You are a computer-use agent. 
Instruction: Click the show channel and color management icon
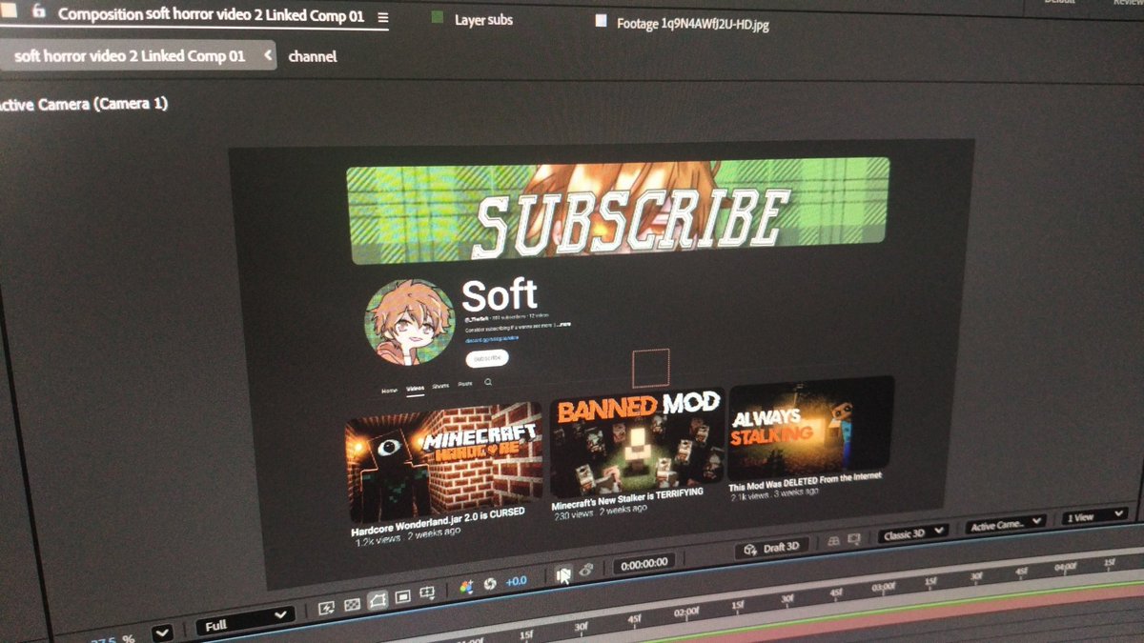(x=467, y=588)
